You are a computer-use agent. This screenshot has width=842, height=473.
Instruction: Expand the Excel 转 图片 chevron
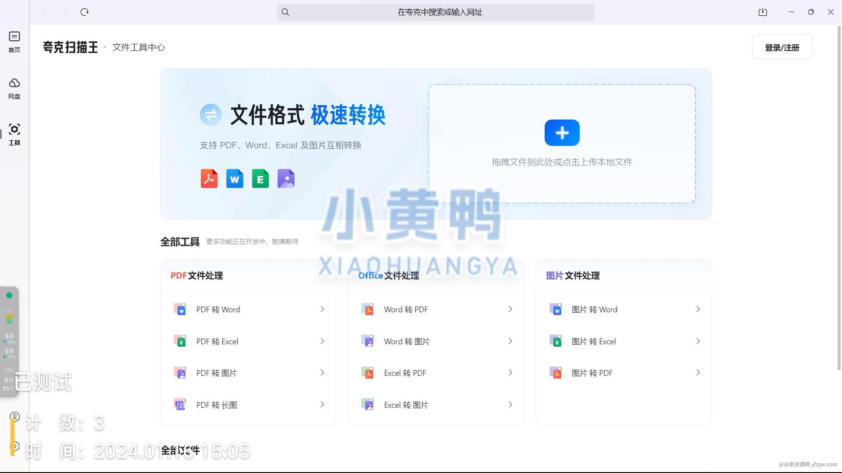point(510,405)
